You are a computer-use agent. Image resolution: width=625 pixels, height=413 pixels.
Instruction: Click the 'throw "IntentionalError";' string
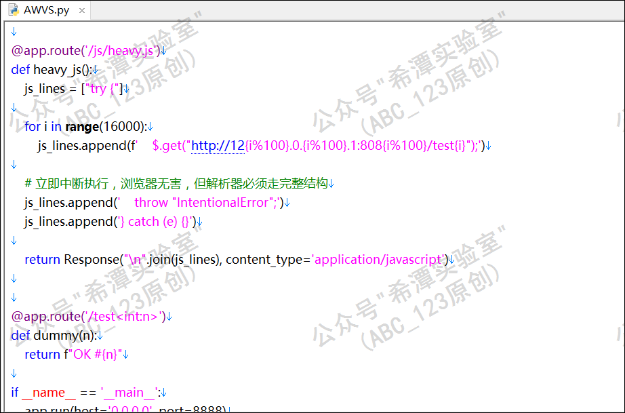[206, 203]
